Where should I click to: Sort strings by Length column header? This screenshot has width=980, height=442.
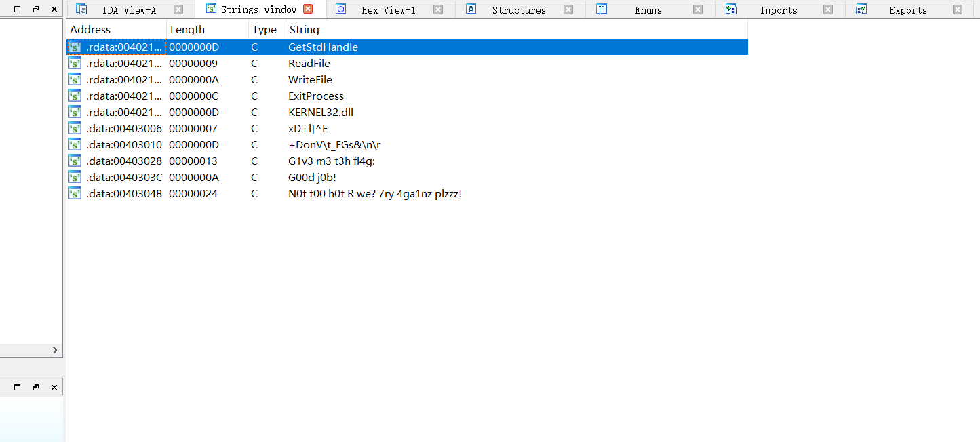187,30
